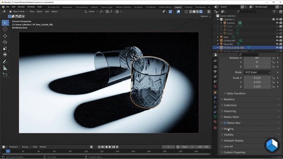
Task: Disable Camera.001 in renders
Action: click(x=281, y=41)
